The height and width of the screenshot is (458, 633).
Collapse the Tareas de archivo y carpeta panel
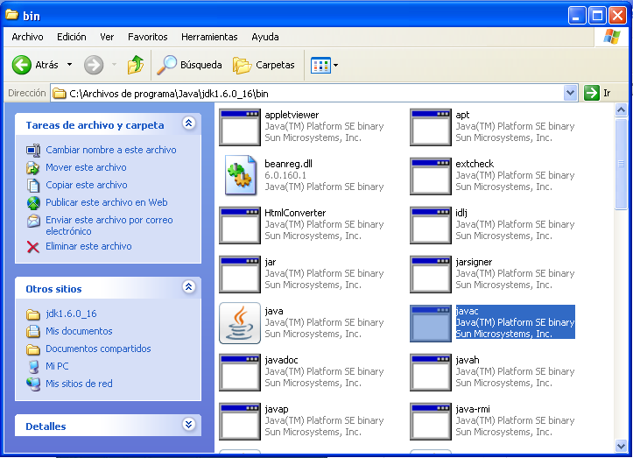point(188,124)
